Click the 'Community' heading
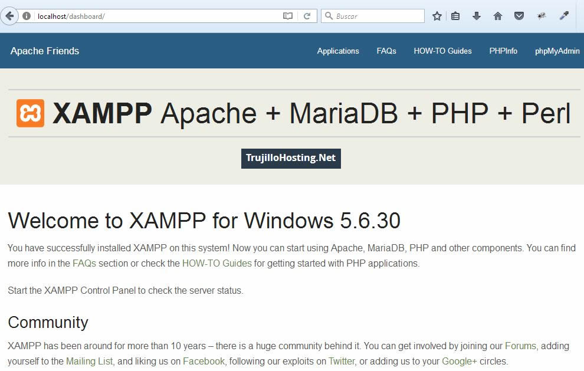The height and width of the screenshot is (371, 584). tap(48, 322)
